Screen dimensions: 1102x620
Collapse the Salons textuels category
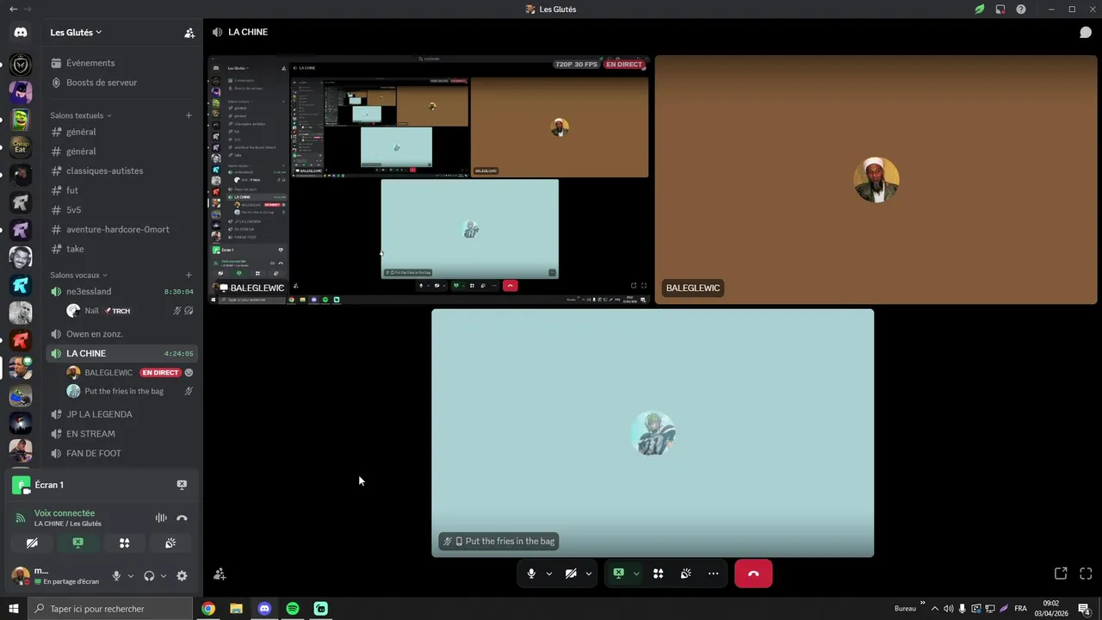pos(81,115)
